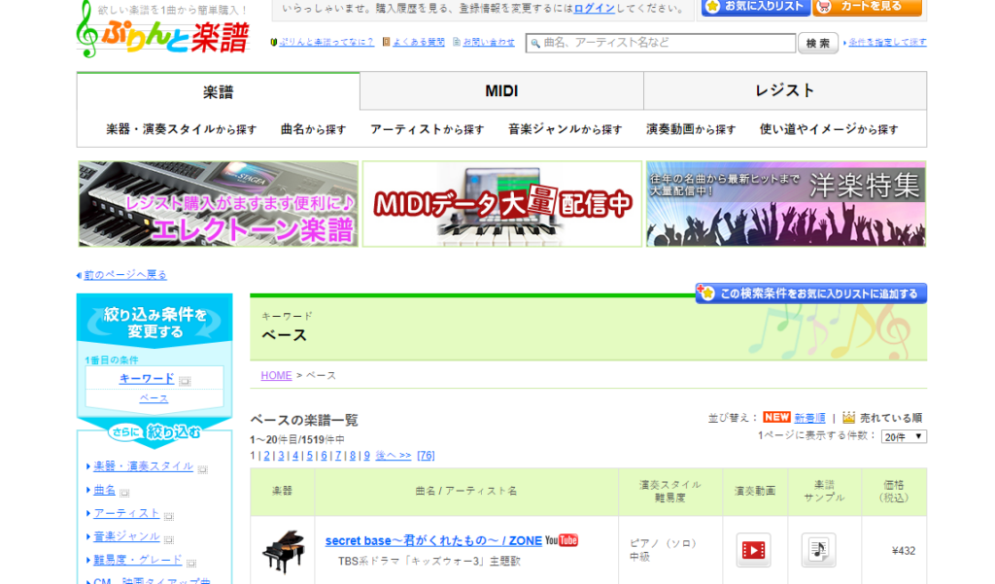The width and height of the screenshot is (995, 584).
Task: Expand the 楽器・演奏スタイル filter
Action: point(143,466)
